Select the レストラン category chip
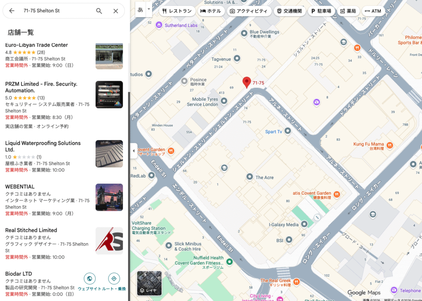Image resolution: width=422 pixels, height=301 pixels. (177, 11)
